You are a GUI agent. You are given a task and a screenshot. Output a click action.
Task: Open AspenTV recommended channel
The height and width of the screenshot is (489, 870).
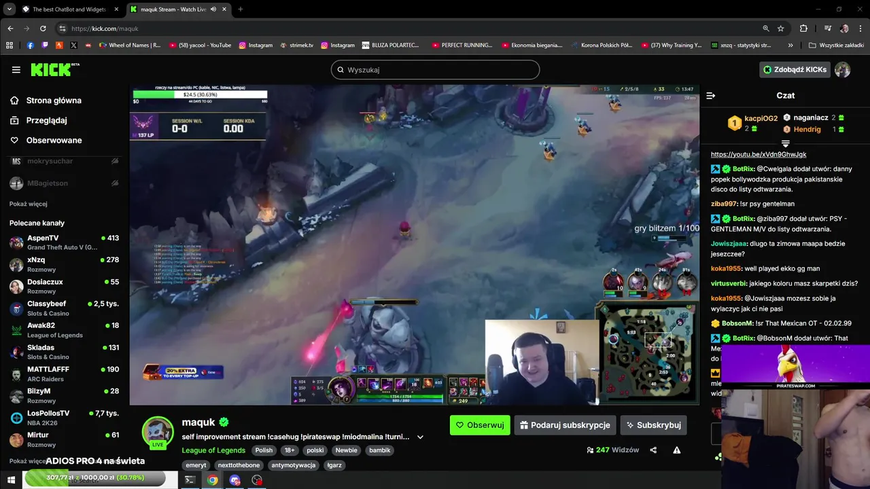click(x=65, y=242)
